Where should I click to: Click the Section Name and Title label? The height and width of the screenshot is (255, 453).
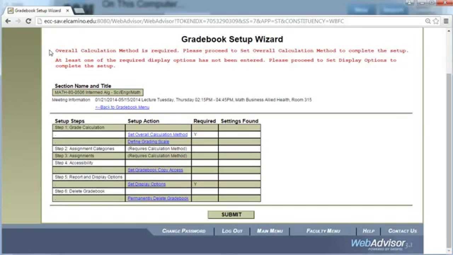pos(83,86)
